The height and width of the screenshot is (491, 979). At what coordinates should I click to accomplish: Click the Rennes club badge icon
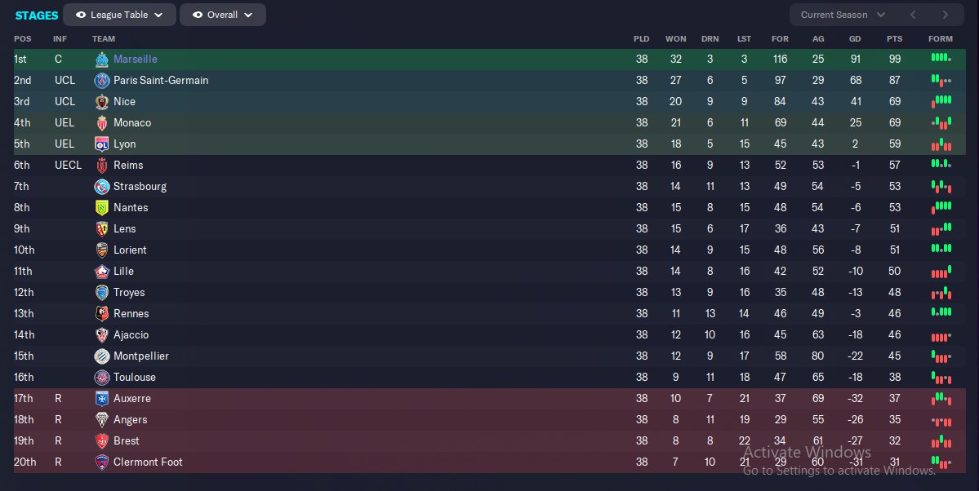pyautogui.click(x=101, y=314)
